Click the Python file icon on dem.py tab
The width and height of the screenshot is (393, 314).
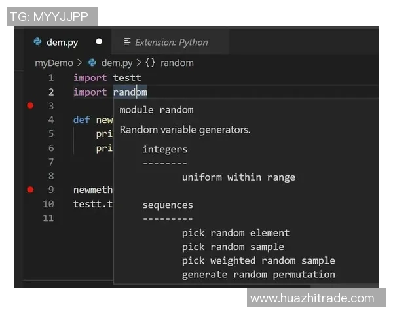pyautogui.click(x=37, y=42)
